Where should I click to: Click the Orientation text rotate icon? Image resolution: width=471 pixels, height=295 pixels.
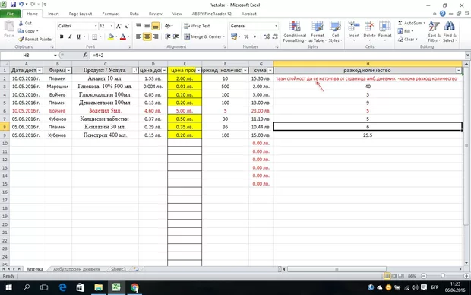[168, 26]
